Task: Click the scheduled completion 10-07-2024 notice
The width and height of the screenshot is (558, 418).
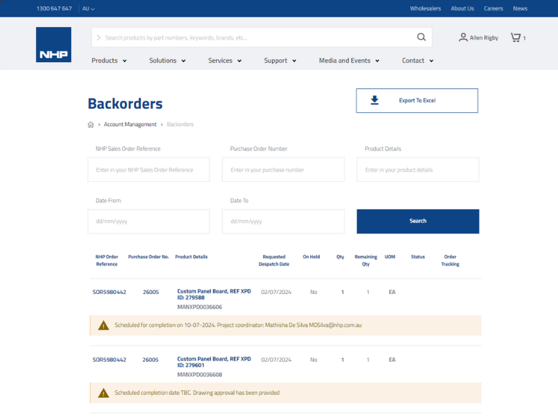Action: click(285, 325)
